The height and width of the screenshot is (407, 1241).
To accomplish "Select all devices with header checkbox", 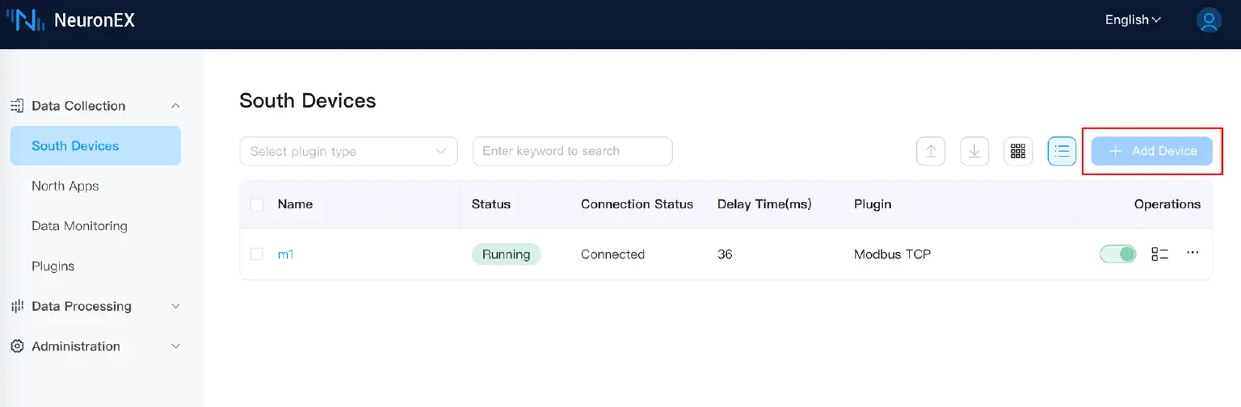I will [257, 205].
